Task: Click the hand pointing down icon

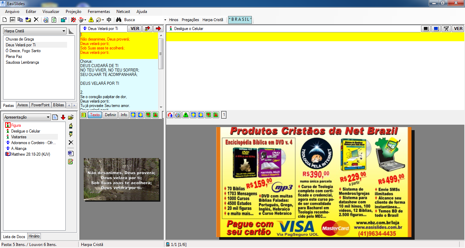Action: (x=71, y=134)
